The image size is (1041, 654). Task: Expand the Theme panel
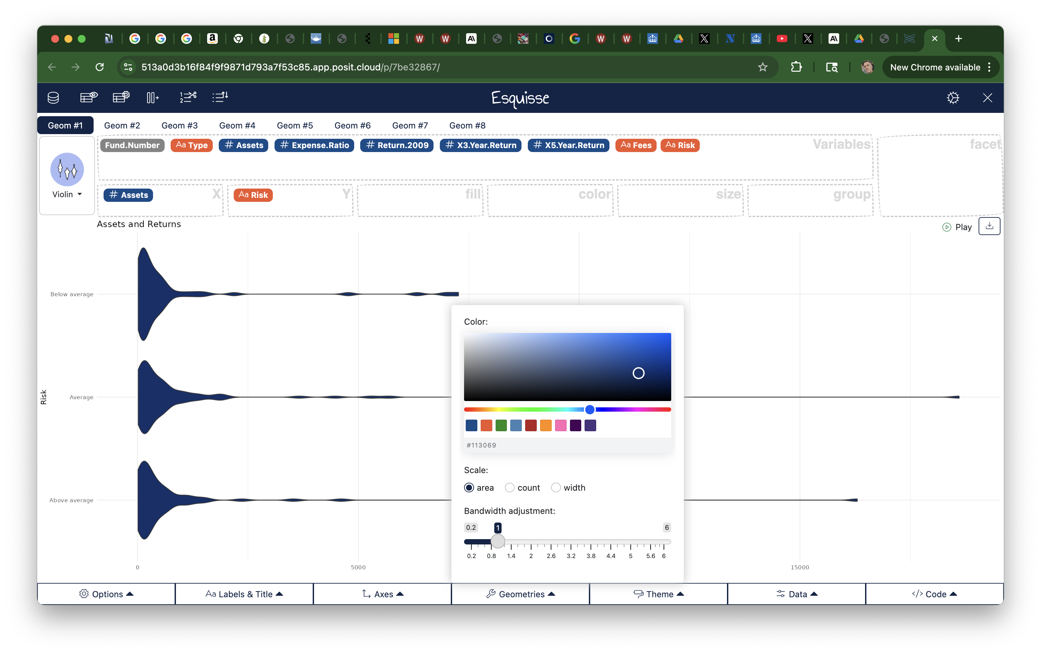click(x=658, y=594)
